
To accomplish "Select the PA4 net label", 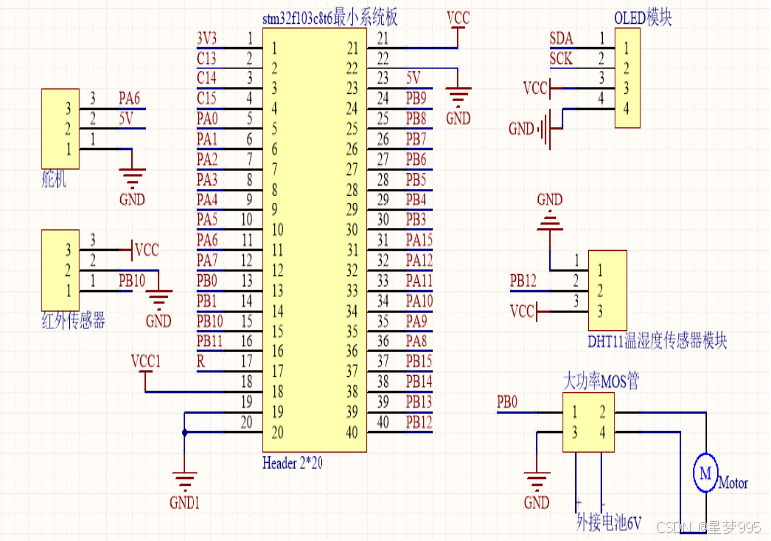I will (207, 200).
